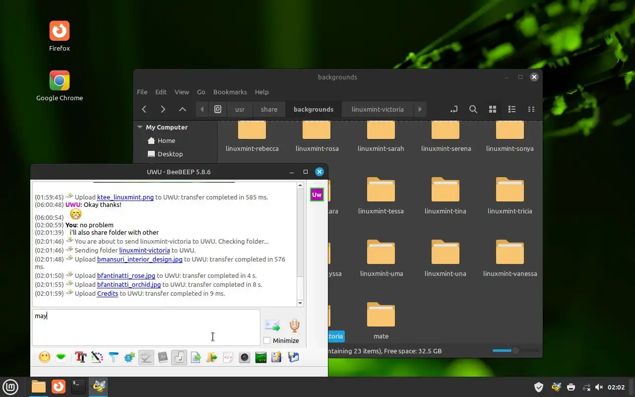Switch file manager to icon view
Viewport: 635px width, 397px height.
point(493,109)
